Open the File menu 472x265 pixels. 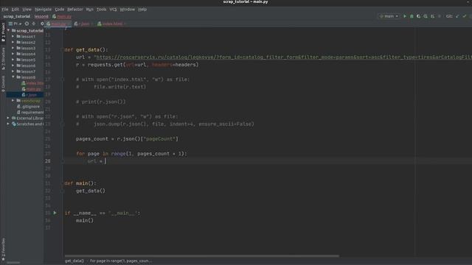click(5, 10)
